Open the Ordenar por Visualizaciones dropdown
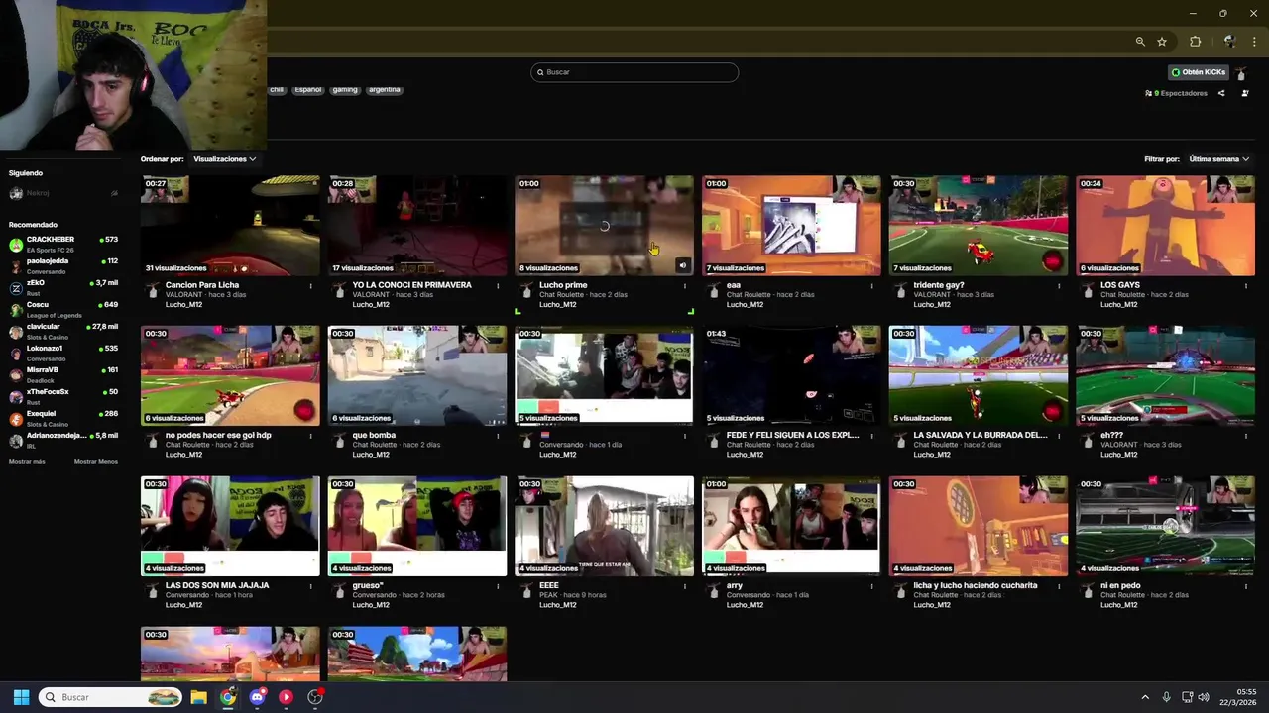1269x713 pixels. pos(224,159)
